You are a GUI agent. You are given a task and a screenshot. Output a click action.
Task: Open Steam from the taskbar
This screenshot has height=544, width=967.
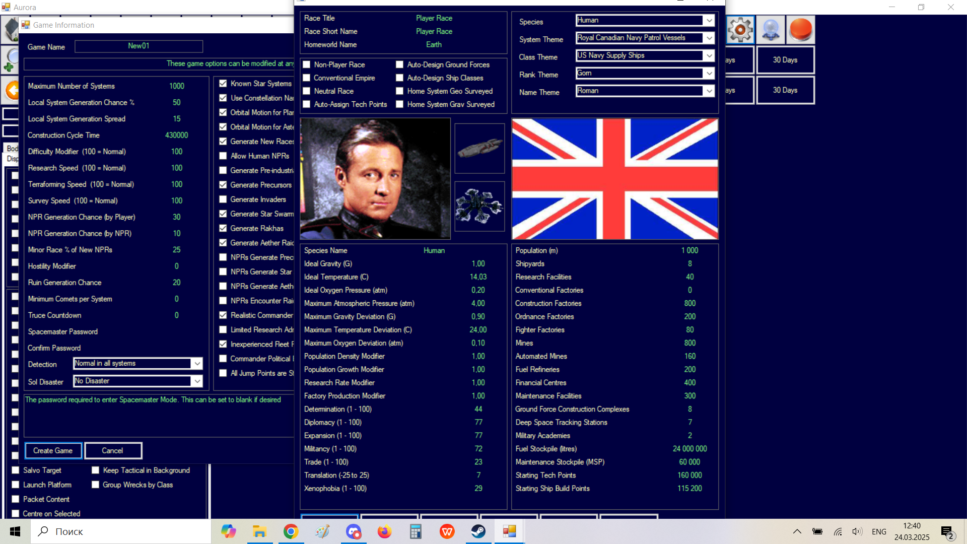coord(478,531)
